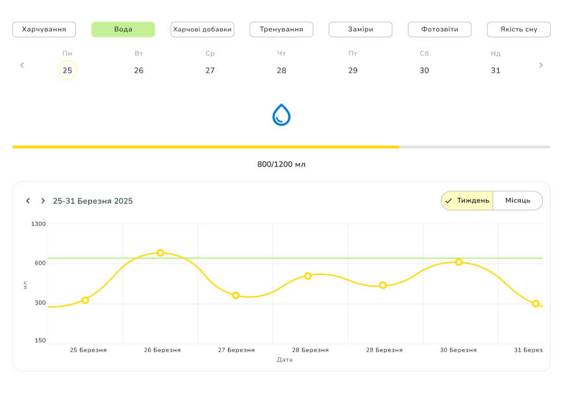Select Saturday 30 in the date strip
The width and height of the screenshot is (563, 393).
click(424, 70)
